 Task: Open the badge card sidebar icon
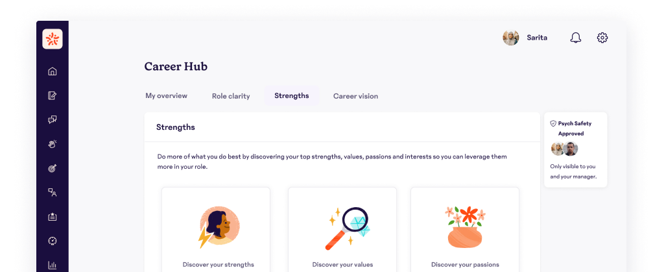tap(53, 217)
